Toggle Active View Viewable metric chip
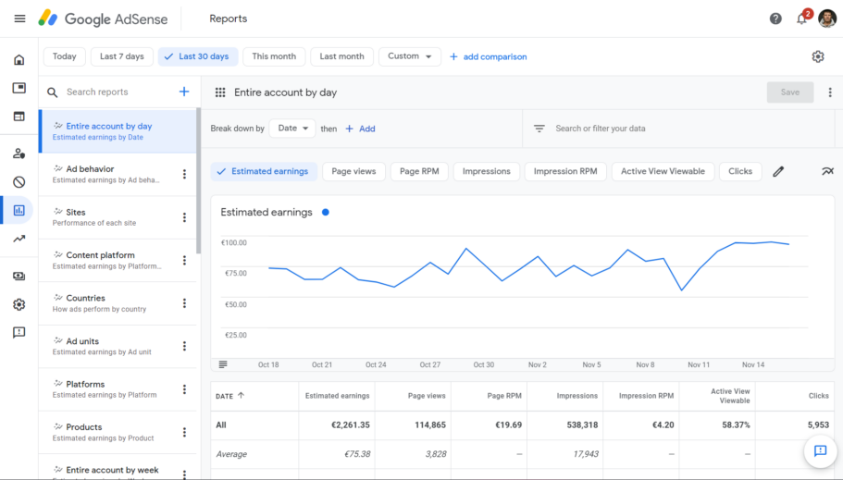This screenshot has width=843, height=480. click(x=663, y=171)
